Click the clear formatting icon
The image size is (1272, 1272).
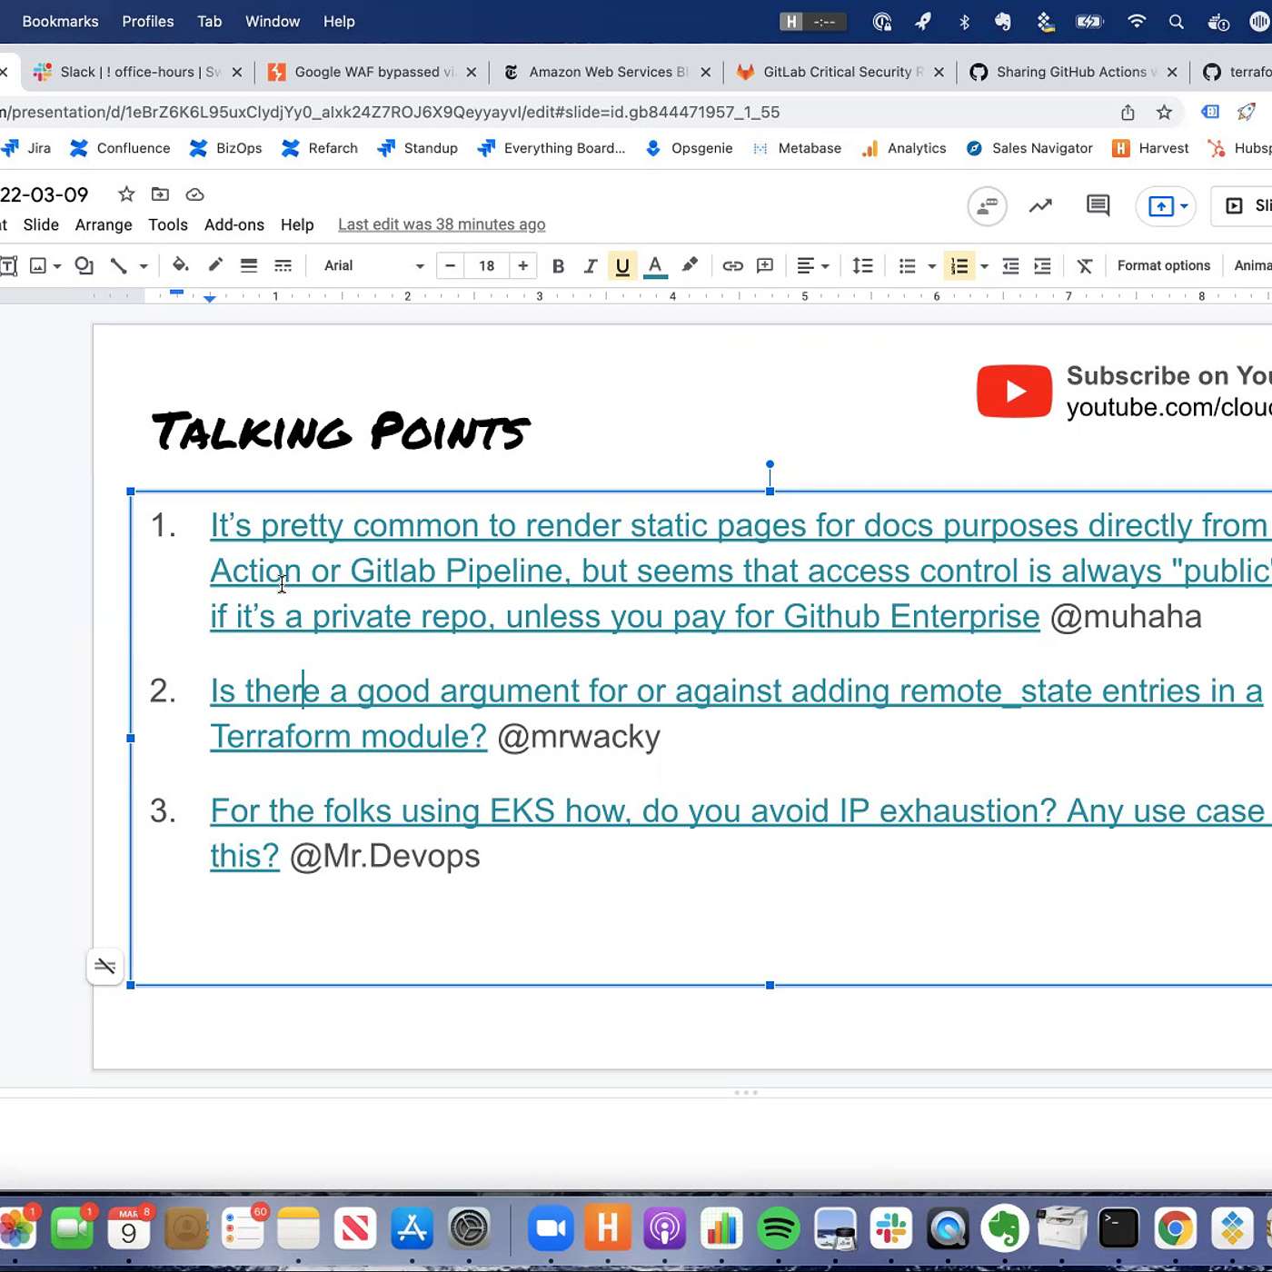(x=1084, y=266)
